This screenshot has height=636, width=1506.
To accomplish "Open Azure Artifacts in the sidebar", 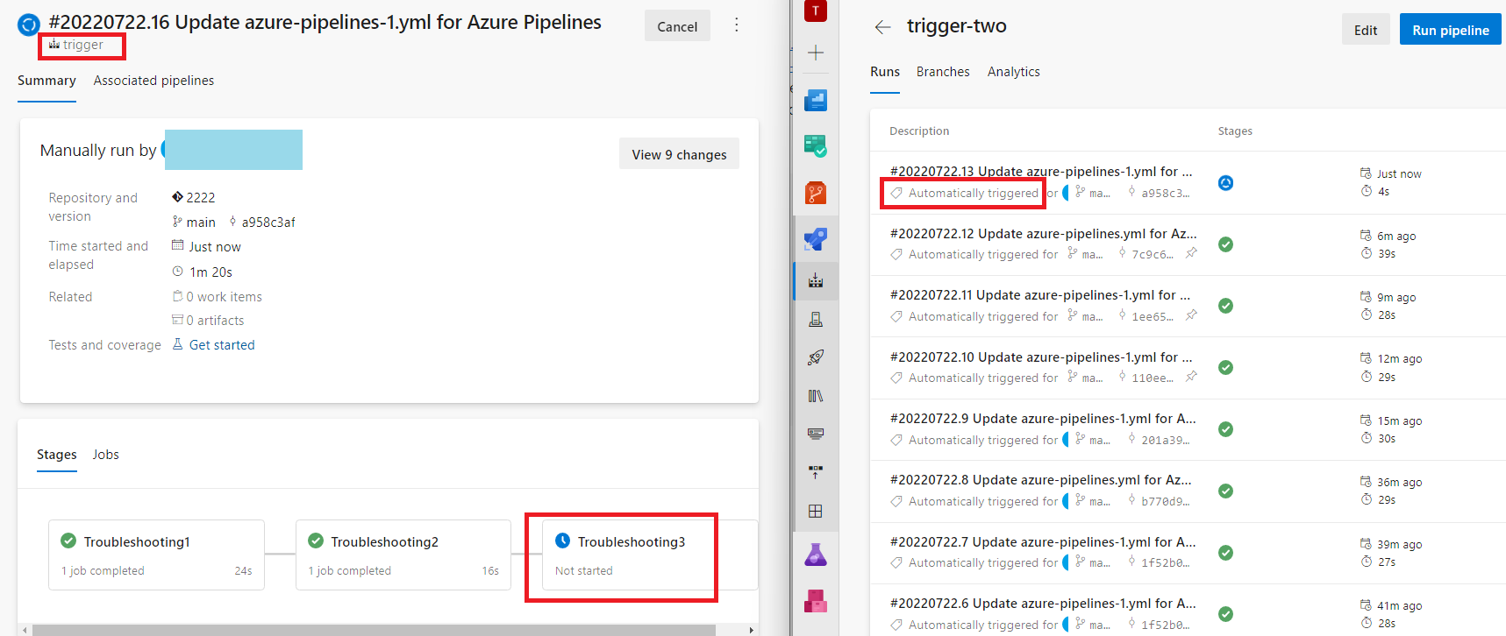I will click(x=816, y=601).
